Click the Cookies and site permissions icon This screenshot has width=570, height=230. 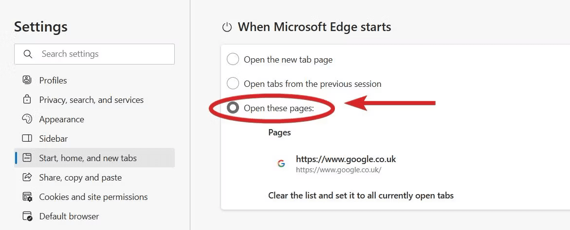click(x=27, y=197)
